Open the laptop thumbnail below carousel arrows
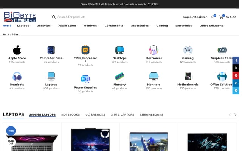Screen dimensions: 242x151 [x=207, y=142]
